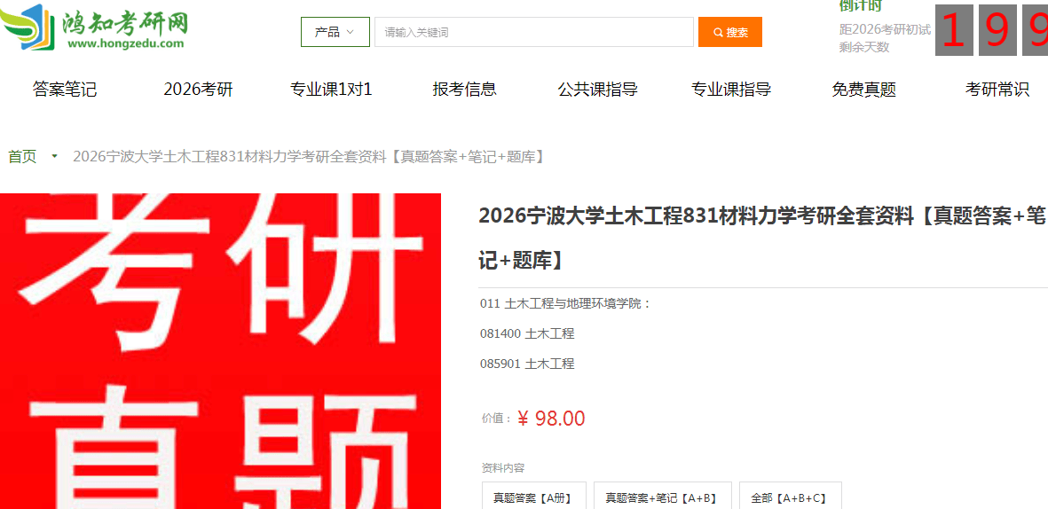Click the orange 搜索 button
The height and width of the screenshot is (509, 1048).
click(729, 32)
